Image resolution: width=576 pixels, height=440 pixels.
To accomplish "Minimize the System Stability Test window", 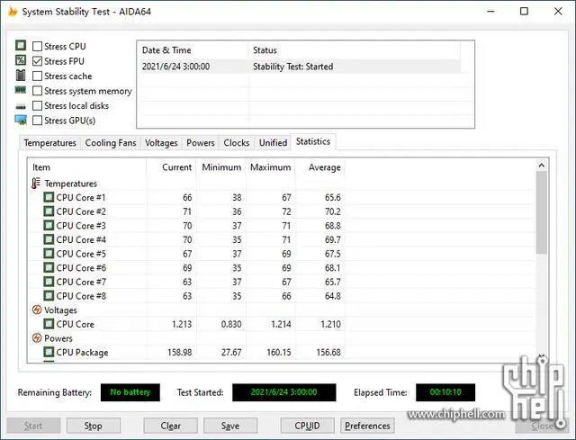I will pyautogui.click(x=490, y=12).
